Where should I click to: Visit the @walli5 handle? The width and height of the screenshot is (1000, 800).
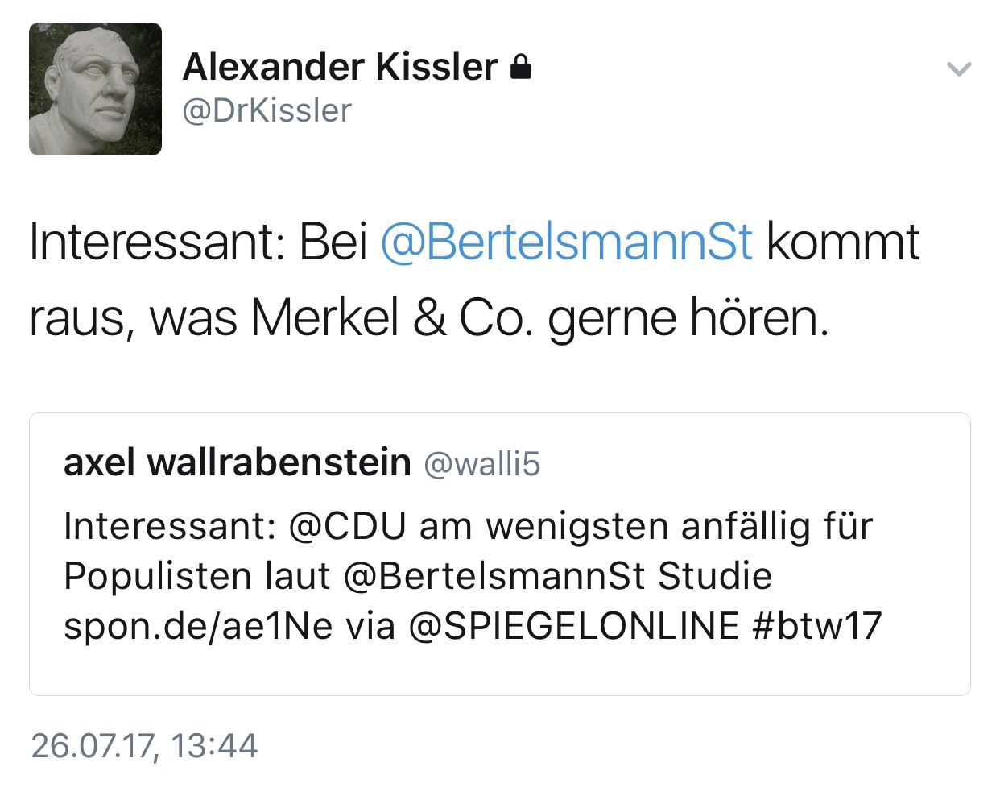click(x=481, y=464)
